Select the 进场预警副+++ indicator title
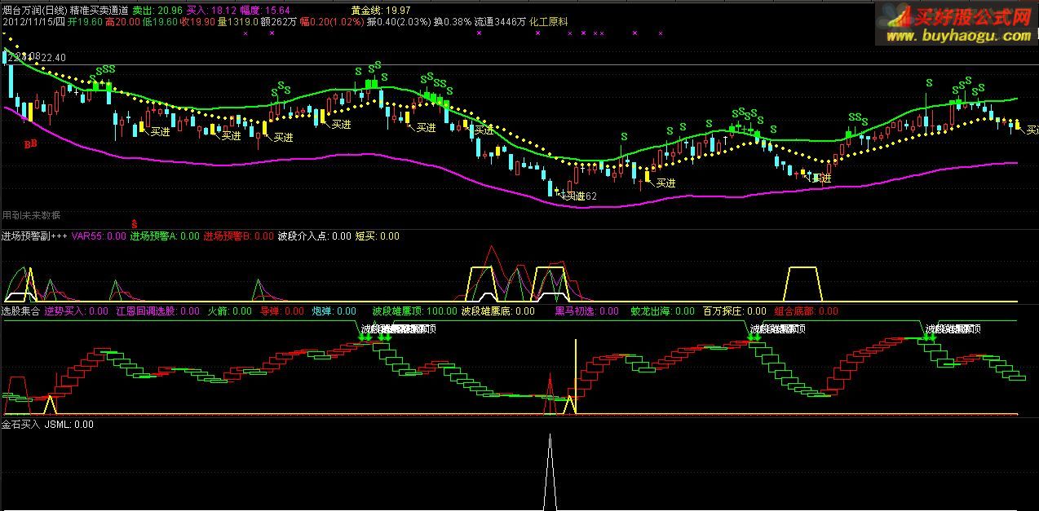This screenshot has height=511, width=1039. click(x=35, y=236)
